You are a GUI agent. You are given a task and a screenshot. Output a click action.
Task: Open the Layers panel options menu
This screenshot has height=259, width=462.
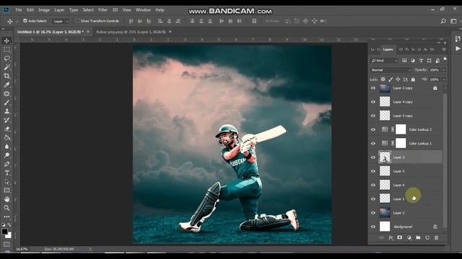tap(444, 50)
